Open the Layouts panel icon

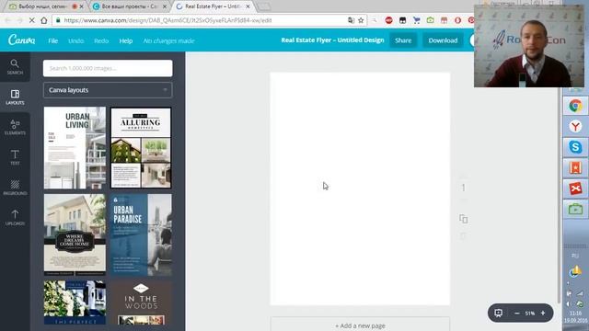pyautogui.click(x=15, y=97)
